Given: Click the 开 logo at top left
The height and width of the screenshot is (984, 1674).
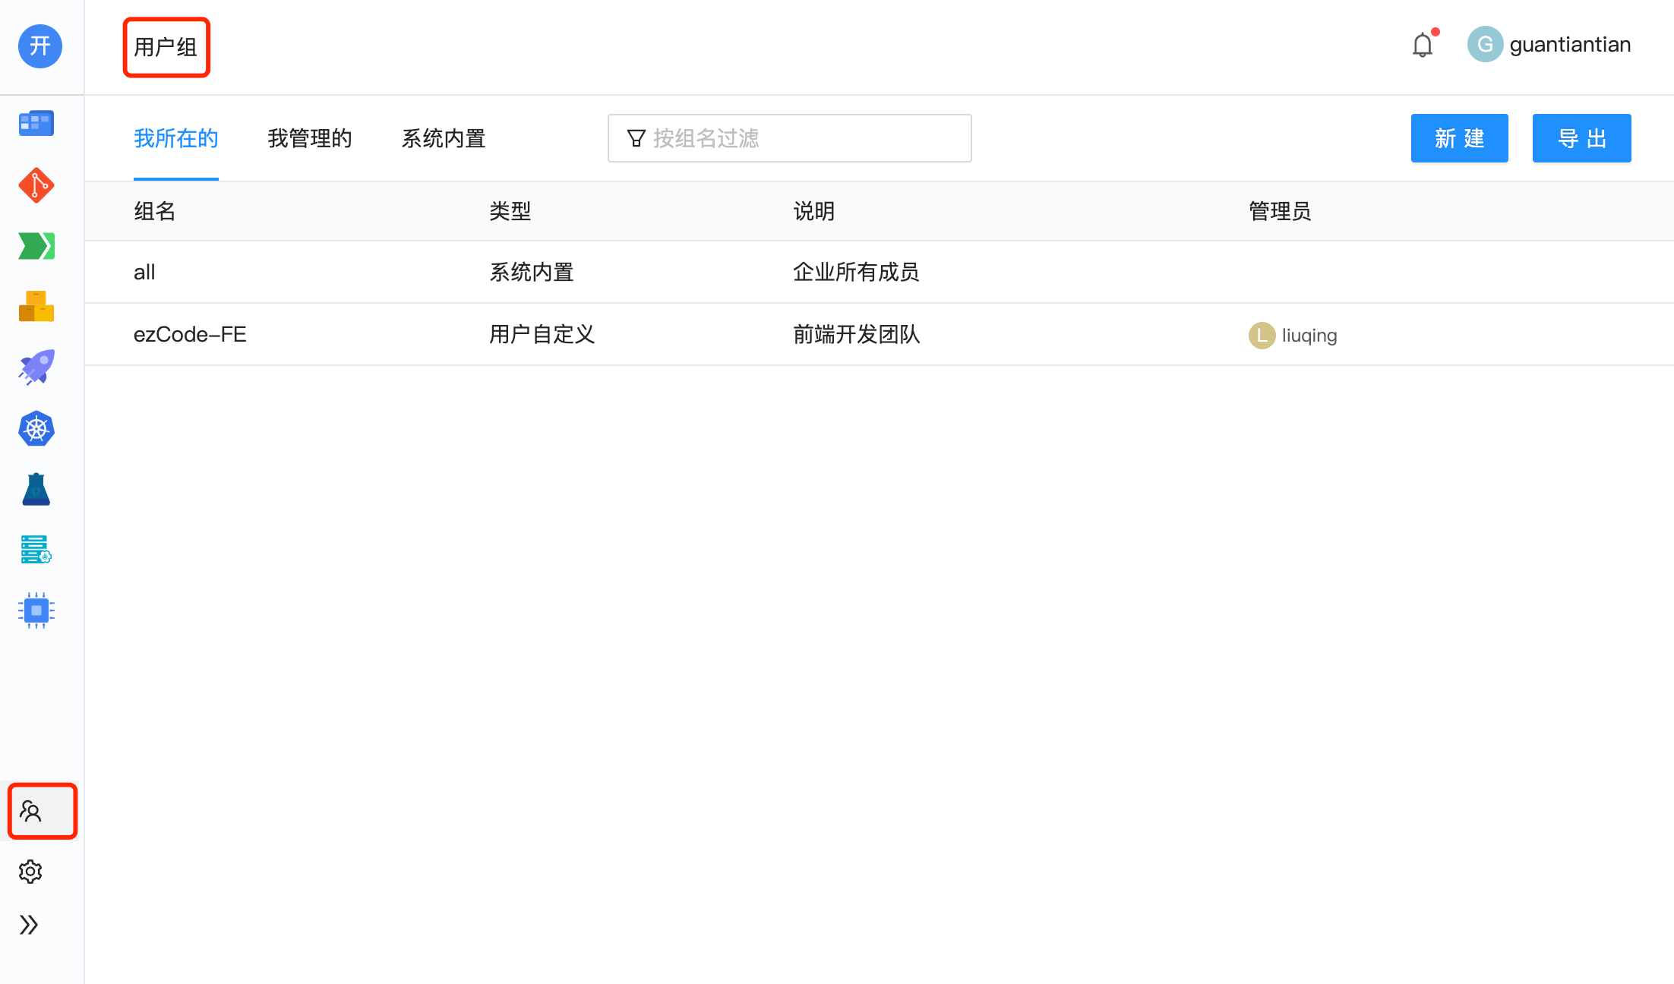Looking at the screenshot, I should coord(39,46).
